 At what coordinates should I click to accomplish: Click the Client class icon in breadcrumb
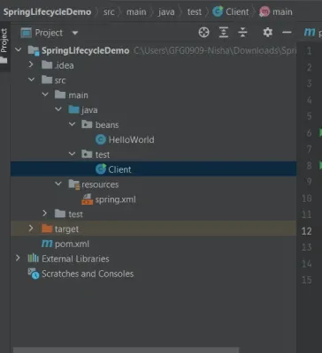(x=218, y=11)
